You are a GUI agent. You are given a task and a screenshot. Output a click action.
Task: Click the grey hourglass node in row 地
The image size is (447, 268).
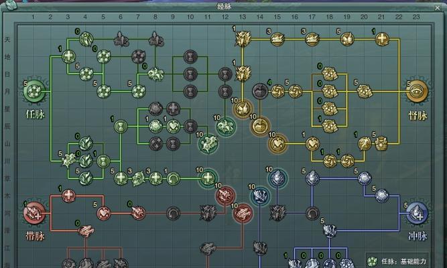[x=190, y=56]
